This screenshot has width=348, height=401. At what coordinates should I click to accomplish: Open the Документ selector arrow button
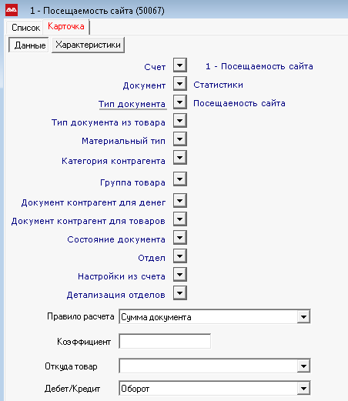click(180, 84)
